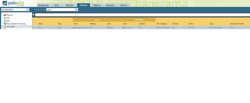Select source user john
This screenshot has height=103, width=250.
(111, 28)
